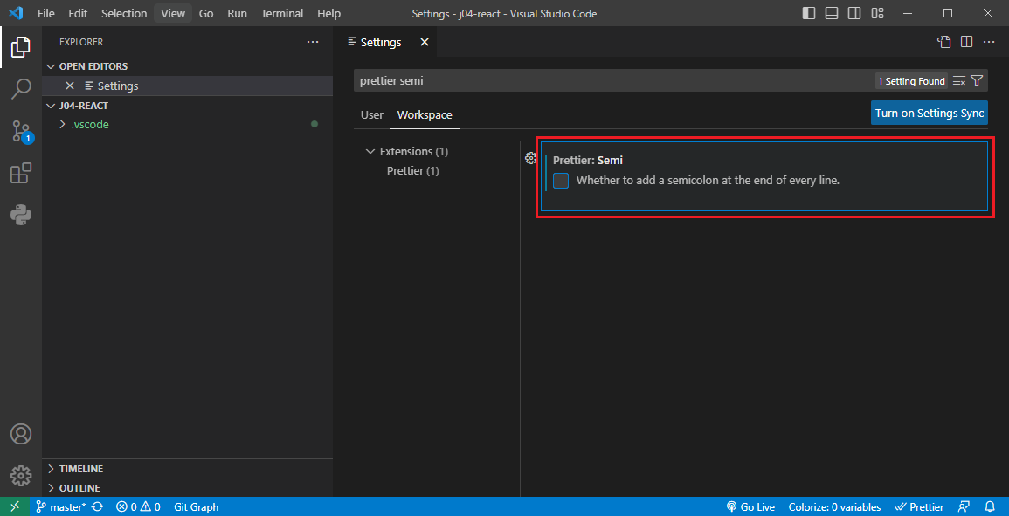Filter settings with the funnel icon
The image size is (1009, 516).
pyautogui.click(x=977, y=81)
